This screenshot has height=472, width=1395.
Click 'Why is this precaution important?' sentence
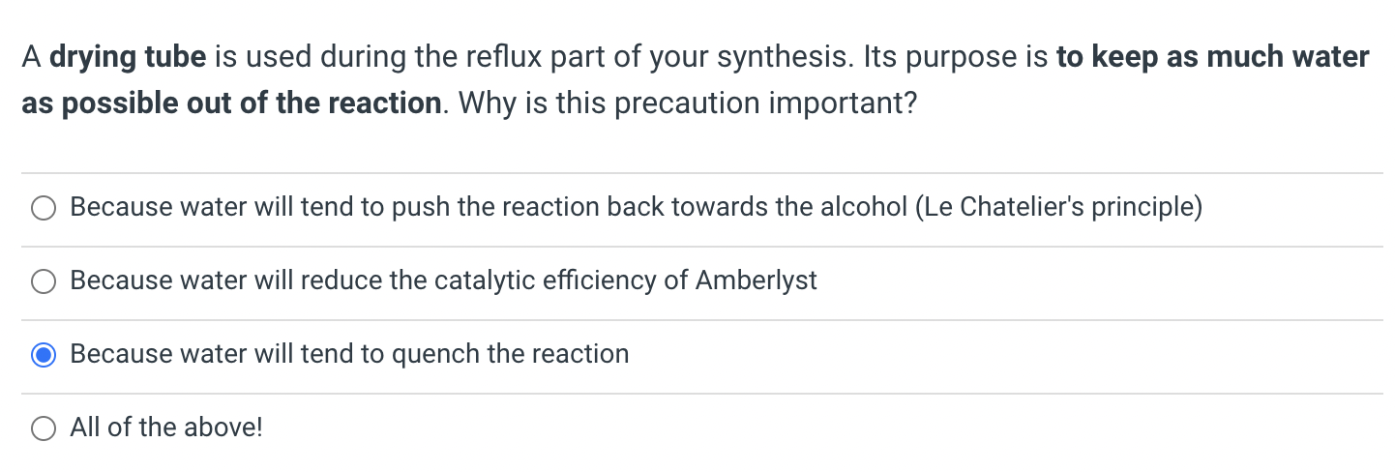point(687,103)
